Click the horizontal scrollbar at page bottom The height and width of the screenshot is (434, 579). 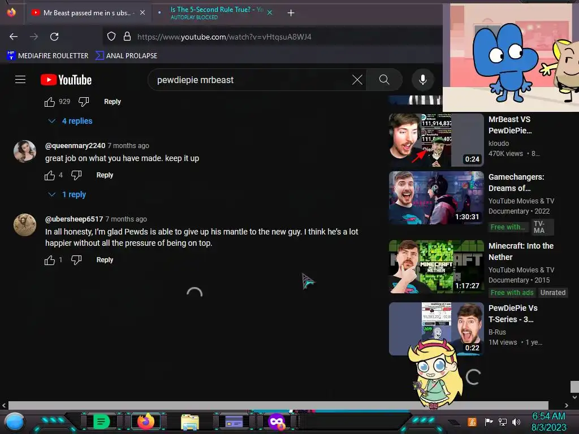click(278, 405)
